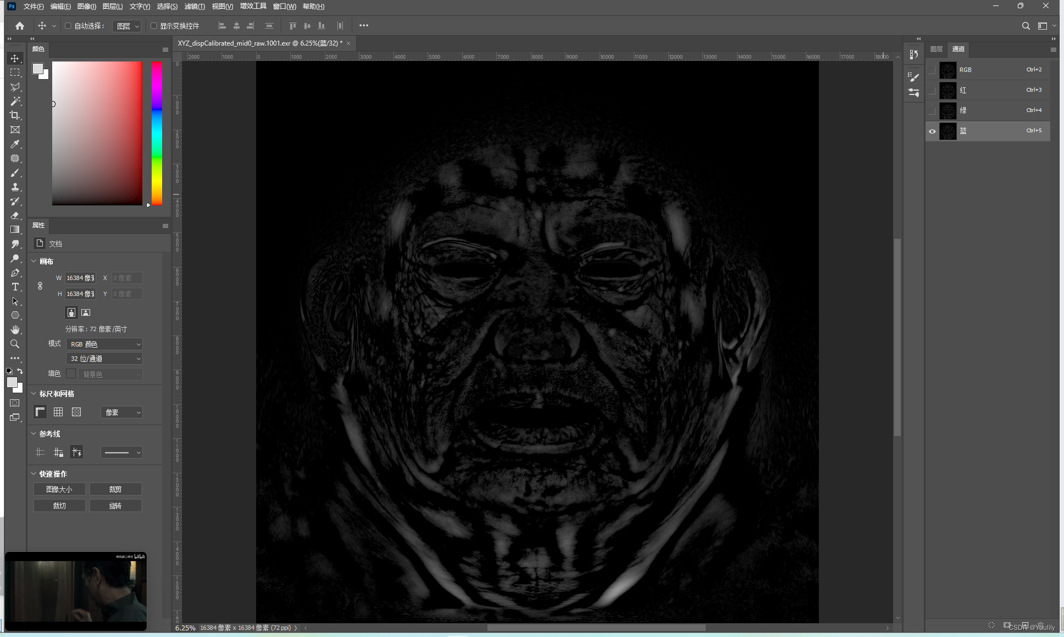Open the 滤镜 menu
1064x637 pixels.
pyautogui.click(x=194, y=7)
